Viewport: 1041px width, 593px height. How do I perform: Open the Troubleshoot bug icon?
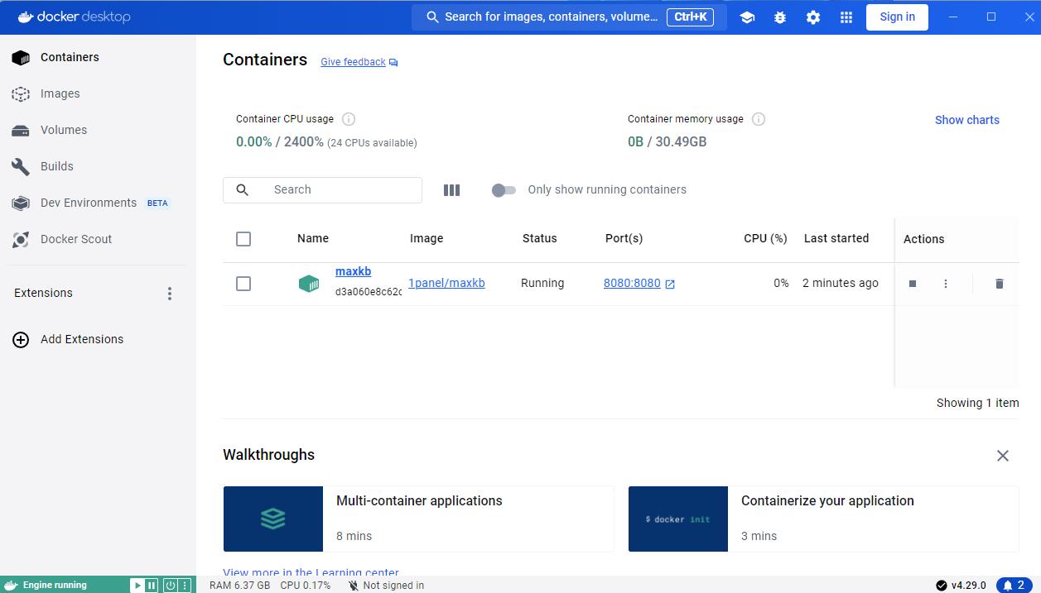(780, 17)
